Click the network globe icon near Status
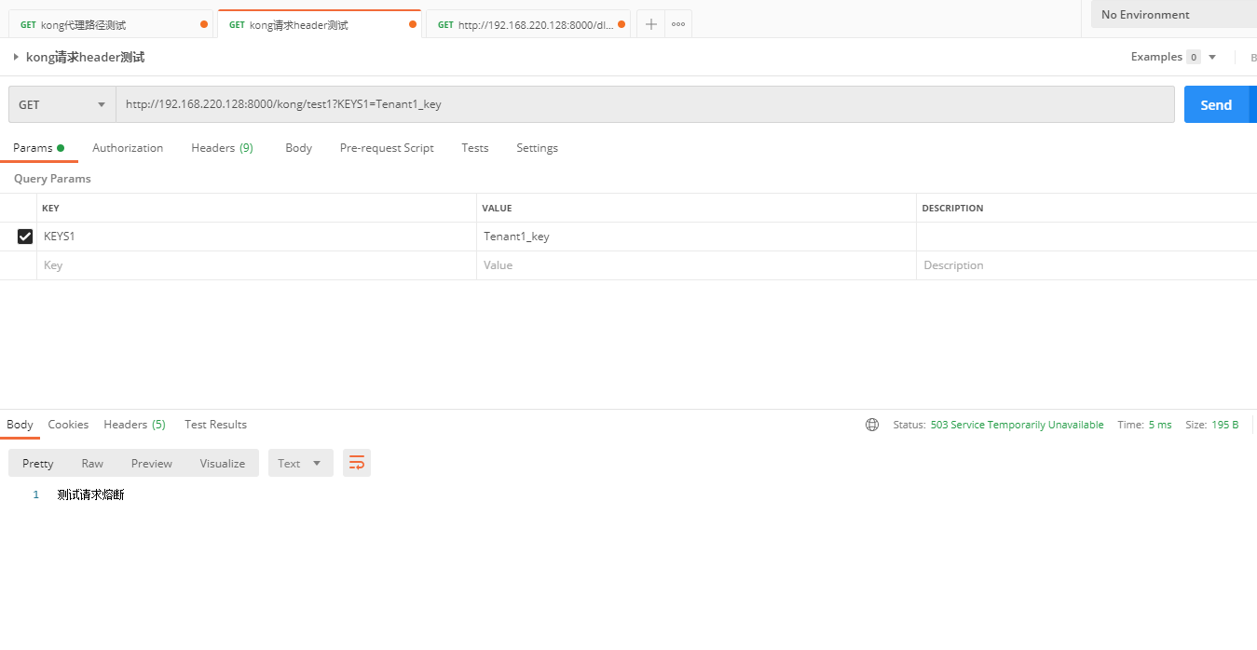Screen dimensions: 1257x650 point(872,425)
